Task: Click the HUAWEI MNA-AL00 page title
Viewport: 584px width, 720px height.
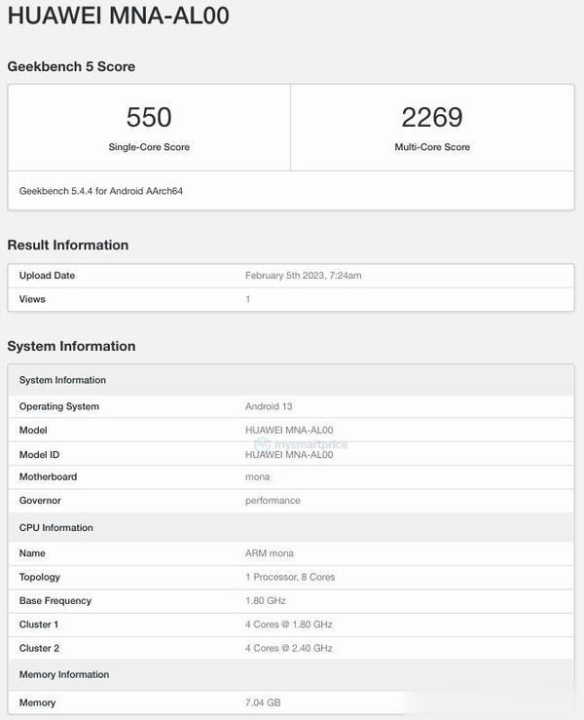Action: coord(119,16)
